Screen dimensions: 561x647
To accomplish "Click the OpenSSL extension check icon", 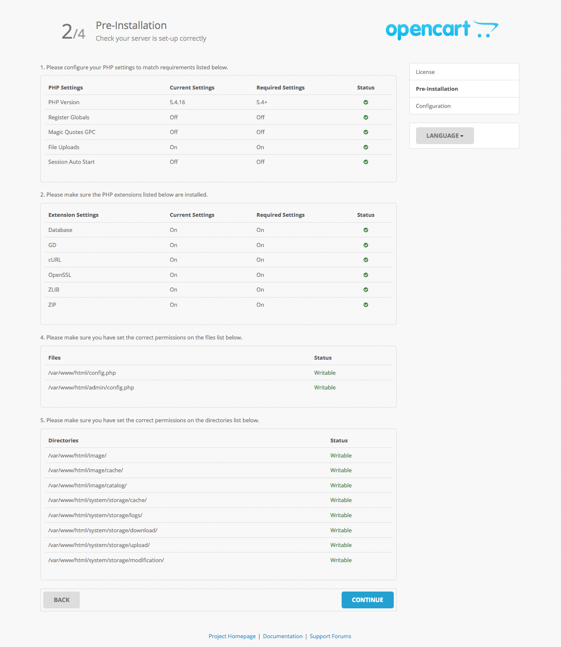I will click(x=366, y=275).
